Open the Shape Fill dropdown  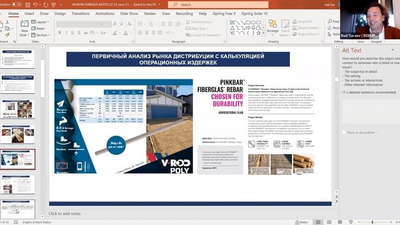[x=304, y=22]
